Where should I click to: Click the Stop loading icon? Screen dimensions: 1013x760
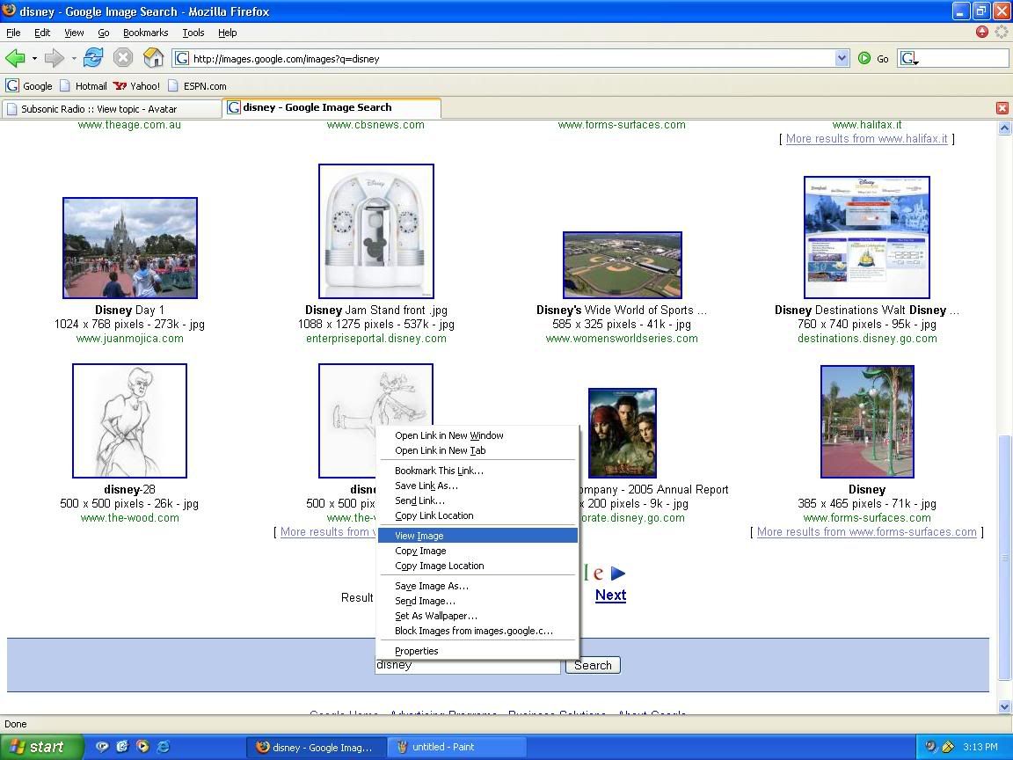tap(123, 58)
